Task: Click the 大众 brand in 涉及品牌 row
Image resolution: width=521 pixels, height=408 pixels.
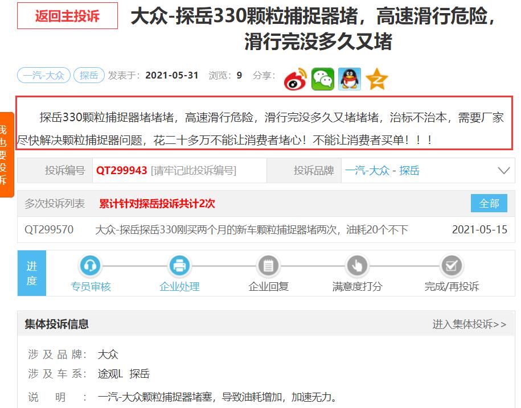Action: (x=108, y=355)
